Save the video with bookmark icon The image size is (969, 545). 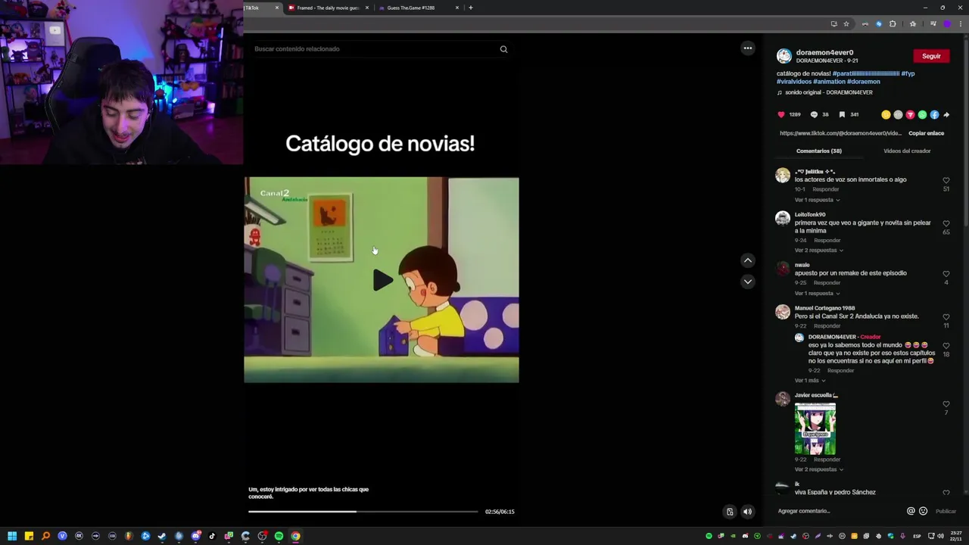coord(842,115)
